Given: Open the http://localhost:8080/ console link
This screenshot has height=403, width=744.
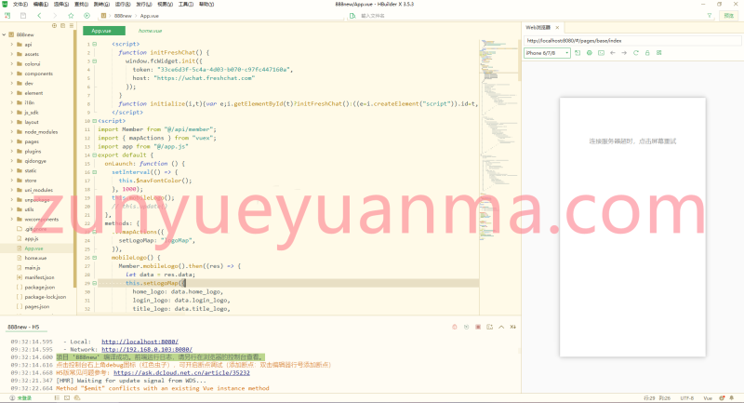Looking at the screenshot, I should (139, 341).
